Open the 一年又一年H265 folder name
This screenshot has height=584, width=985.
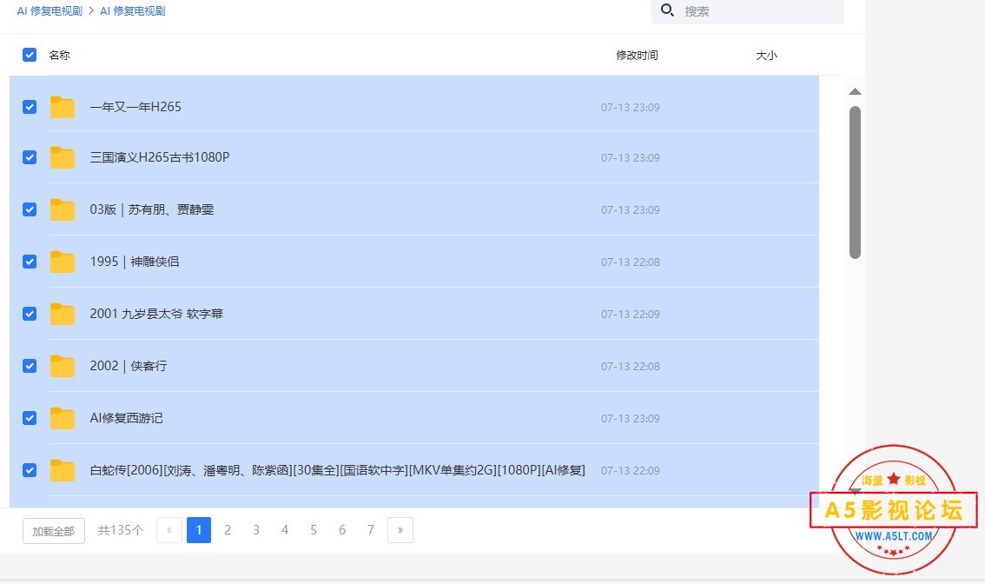(x=136, y=107)
